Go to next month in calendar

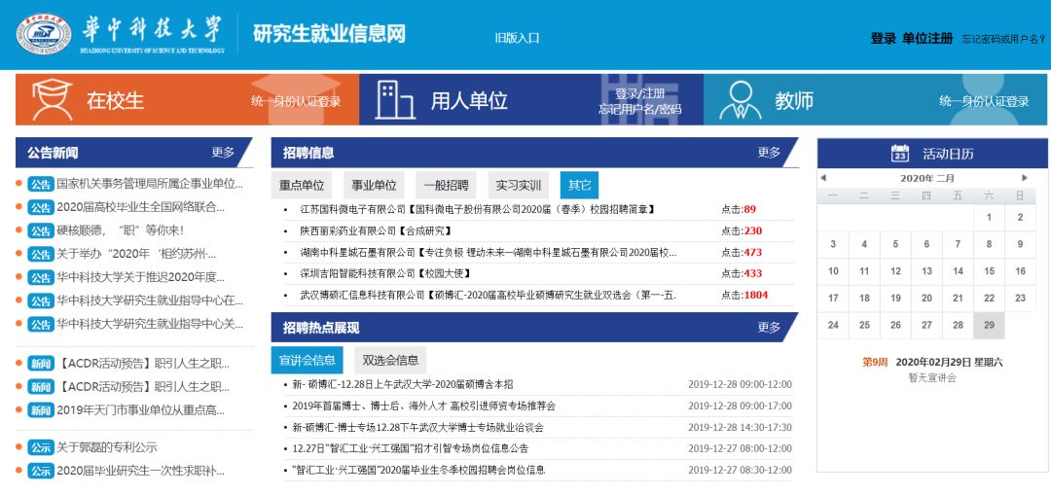[1024, 178]
